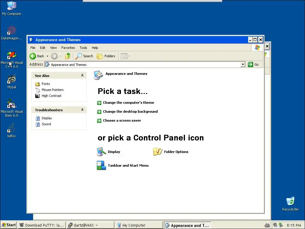The height and width of the screenshot is (229, 305).
Task: Open the Tools menu
Action: coord(83,48)
